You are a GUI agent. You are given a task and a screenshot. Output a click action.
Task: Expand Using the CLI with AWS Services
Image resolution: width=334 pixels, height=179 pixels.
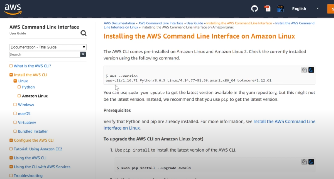11,167
